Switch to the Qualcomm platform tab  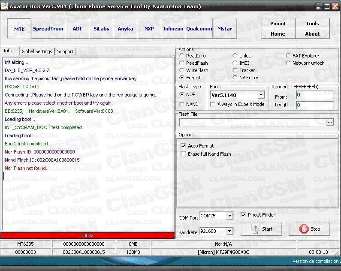pos(199,29)
